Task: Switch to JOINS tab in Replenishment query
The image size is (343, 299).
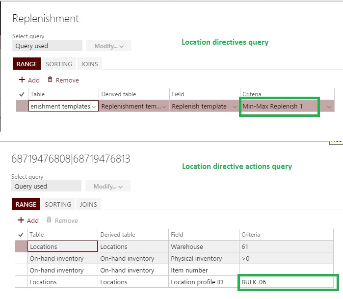Action: 89,64
